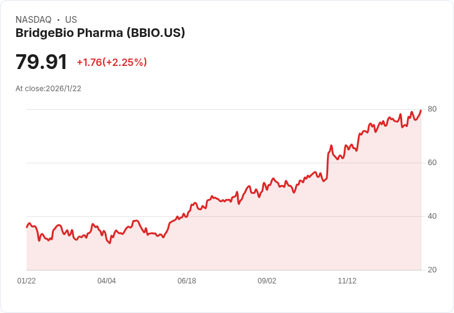Image resolution: width=454 pixels, height=313 pixels.
Task: Click the BridgeBio Pharma (BBIO.US) title
Action: coord(100,33)
